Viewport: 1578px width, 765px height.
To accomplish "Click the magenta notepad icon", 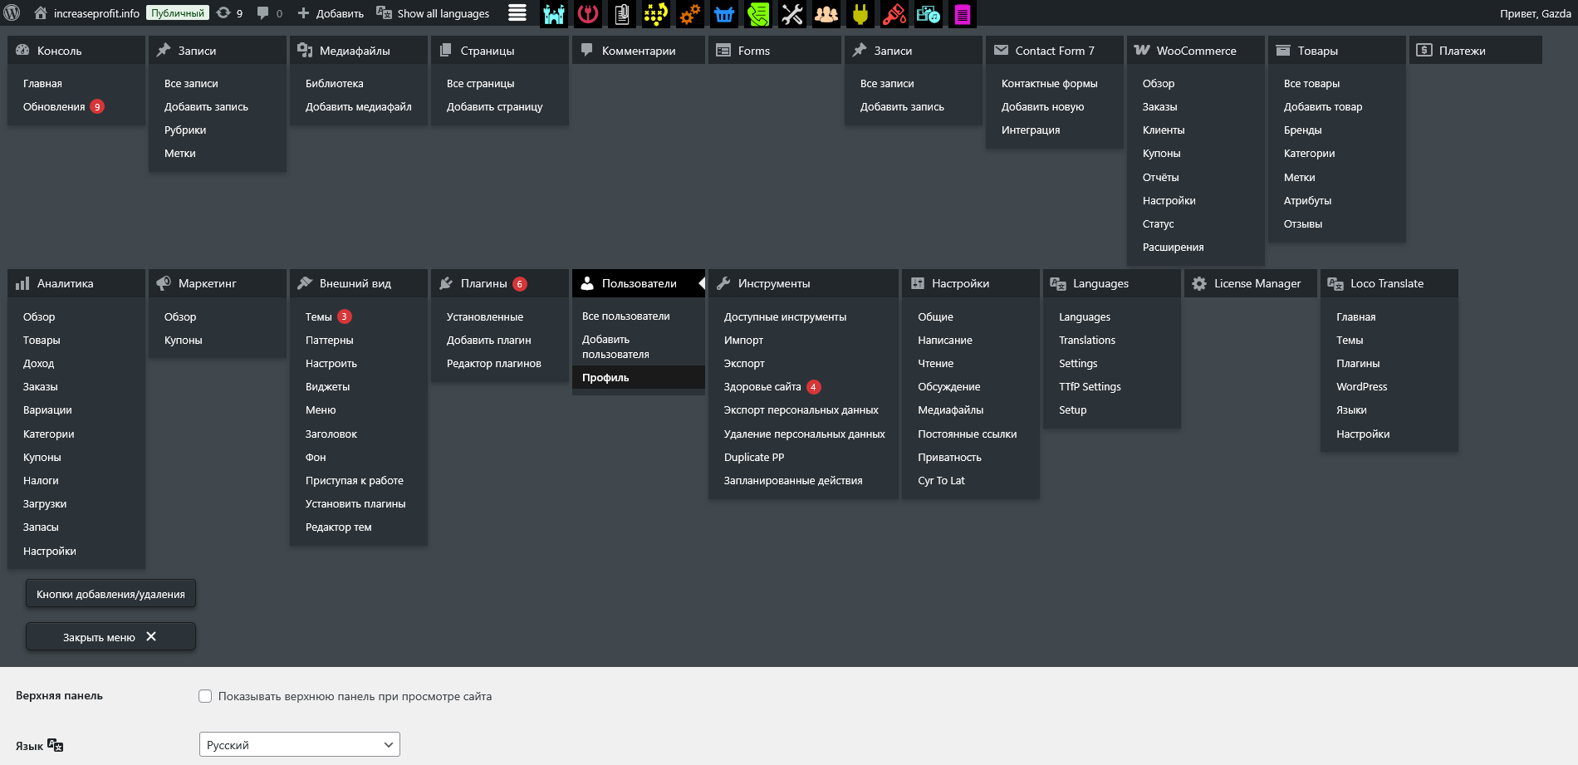I will (x=963, y=13).
